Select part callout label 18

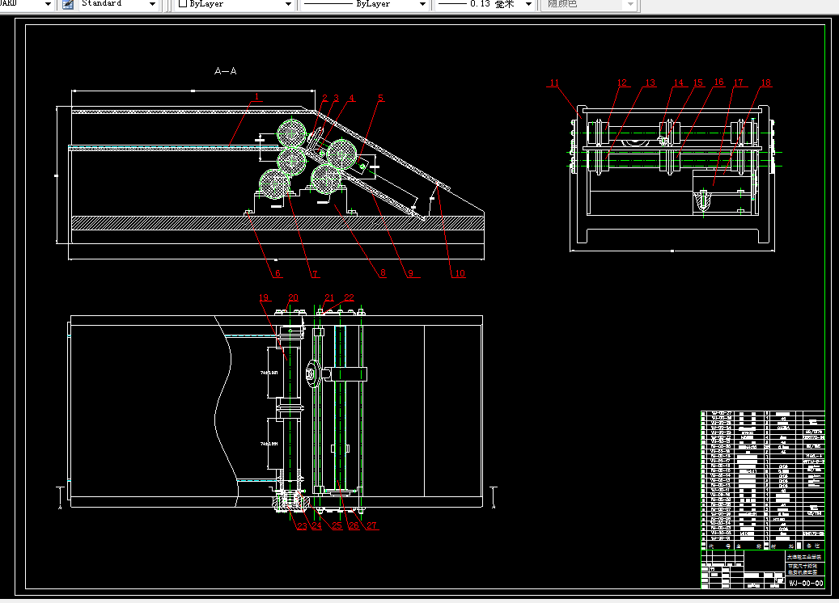click(x=765, y=83)
